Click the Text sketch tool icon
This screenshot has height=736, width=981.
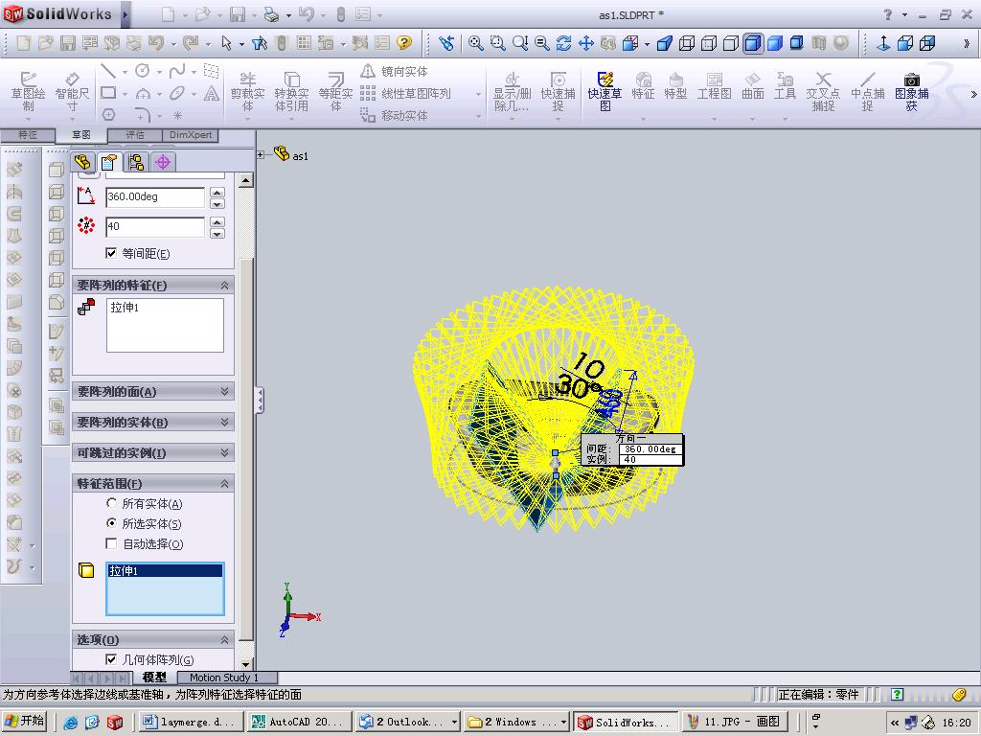[212, 93]
